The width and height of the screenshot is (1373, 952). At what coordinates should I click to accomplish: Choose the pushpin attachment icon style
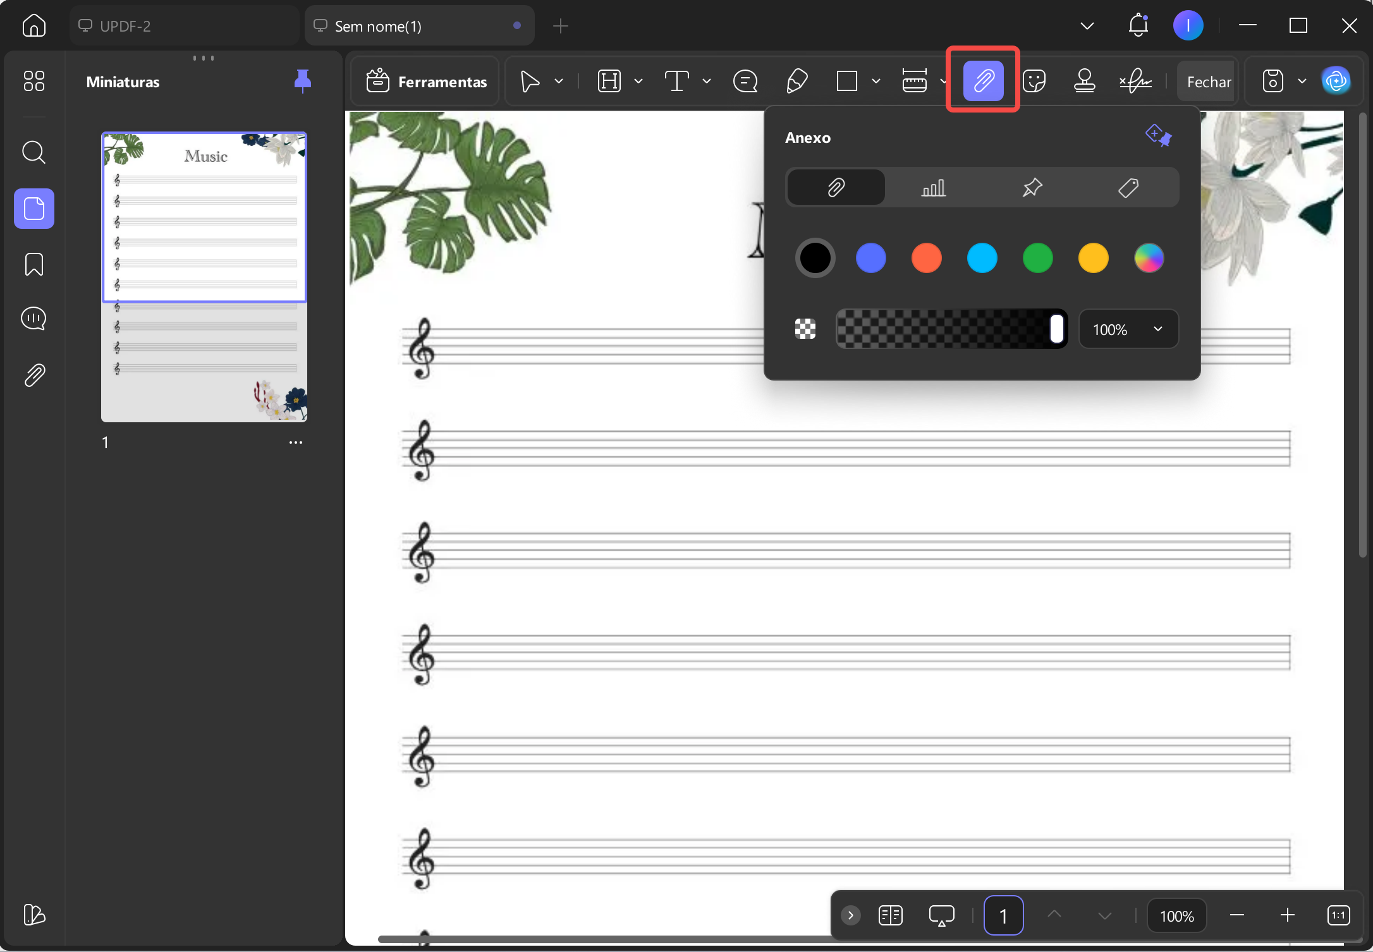[x=1032, y=187]
